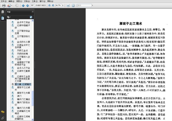Click bookmark page icon beside 调门
This screenshot has width=172, height=121.
point(13,96)
